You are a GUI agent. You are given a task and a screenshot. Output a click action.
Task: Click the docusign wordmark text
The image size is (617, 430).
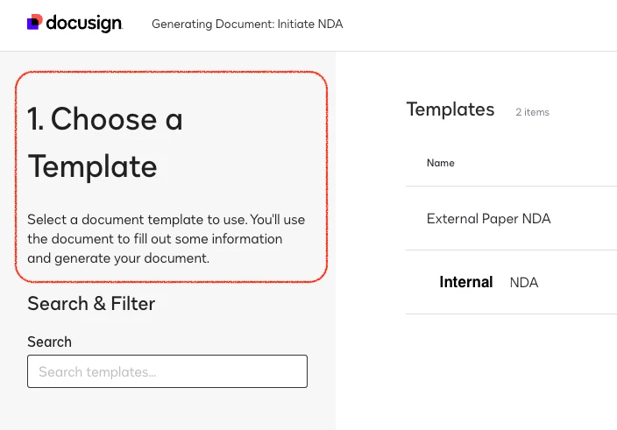click(84, 23)
